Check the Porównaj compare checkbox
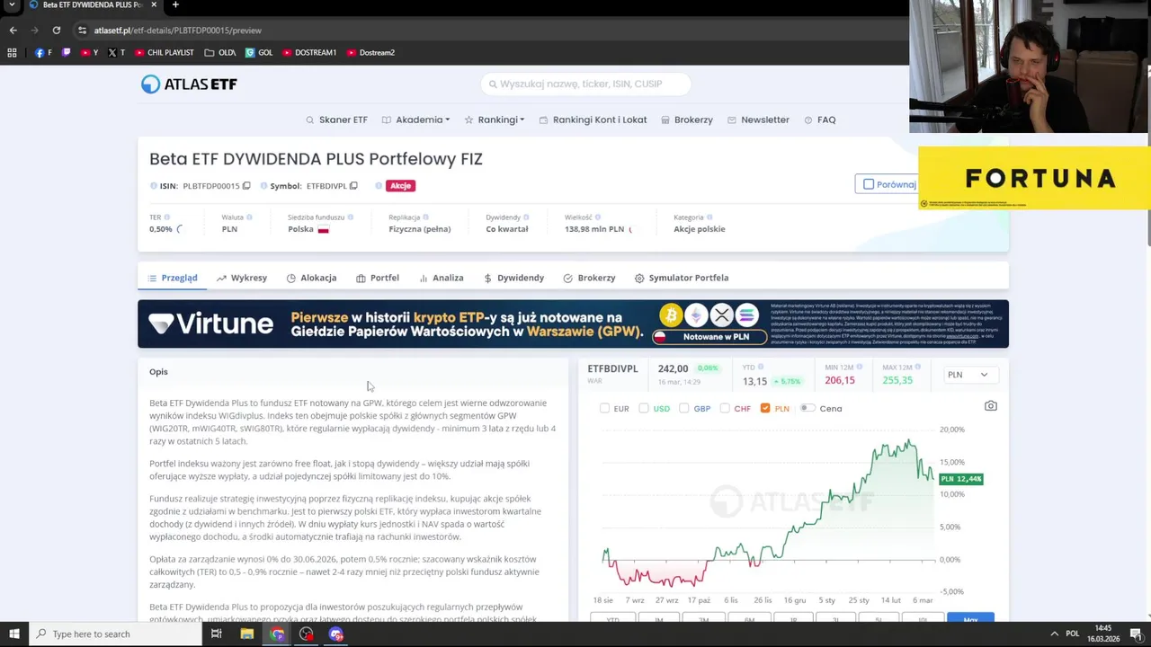 pyautogui.click(x=869, y=184)
